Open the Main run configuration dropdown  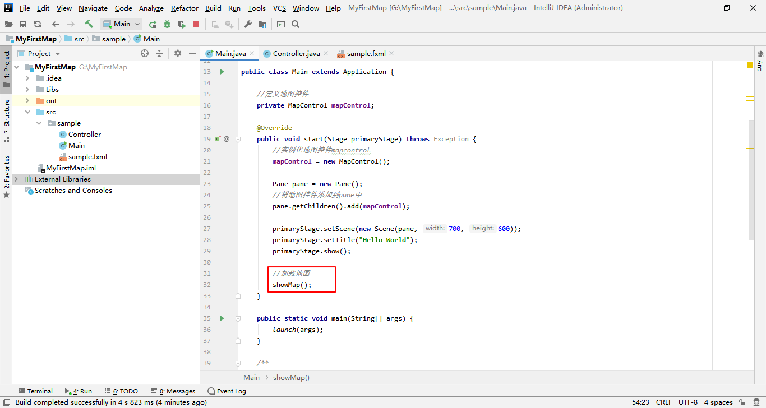coord(121,24)
